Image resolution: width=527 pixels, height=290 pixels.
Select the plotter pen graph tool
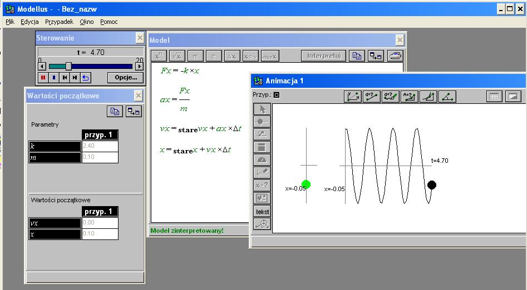[262, 173]
